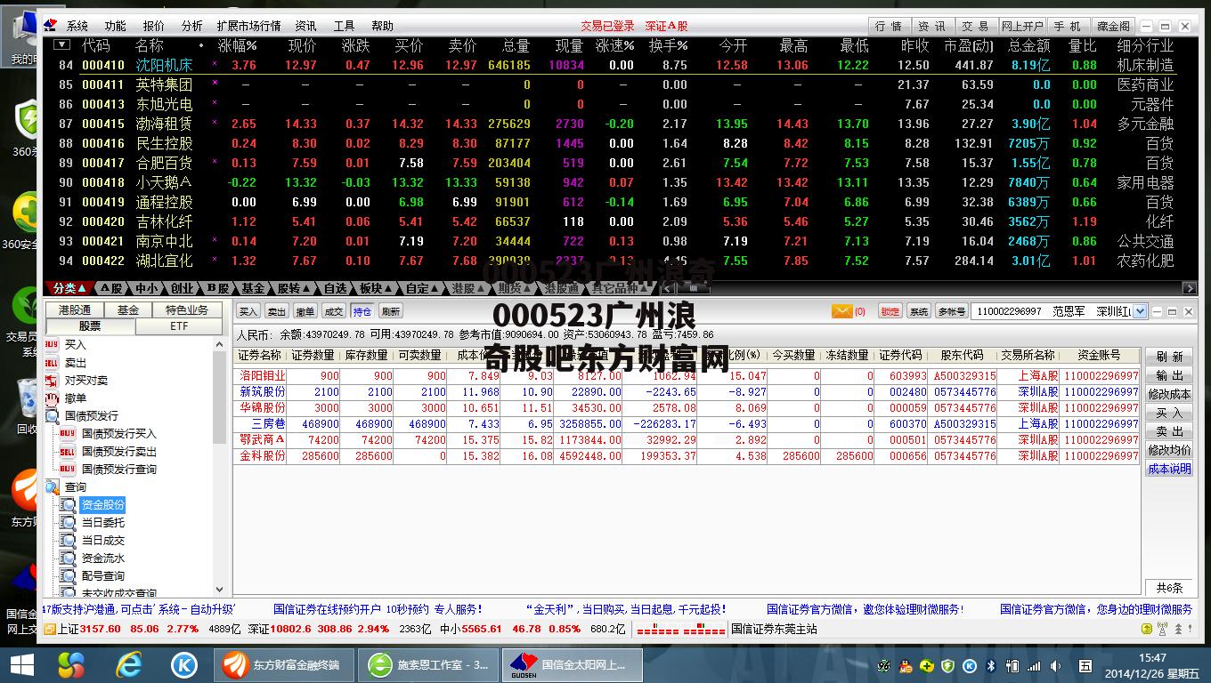The width and height of the screenshot is (1211, 683).
Task: Switch to the ETF tab
Action: pyautogui.click(x=179, y=326)
